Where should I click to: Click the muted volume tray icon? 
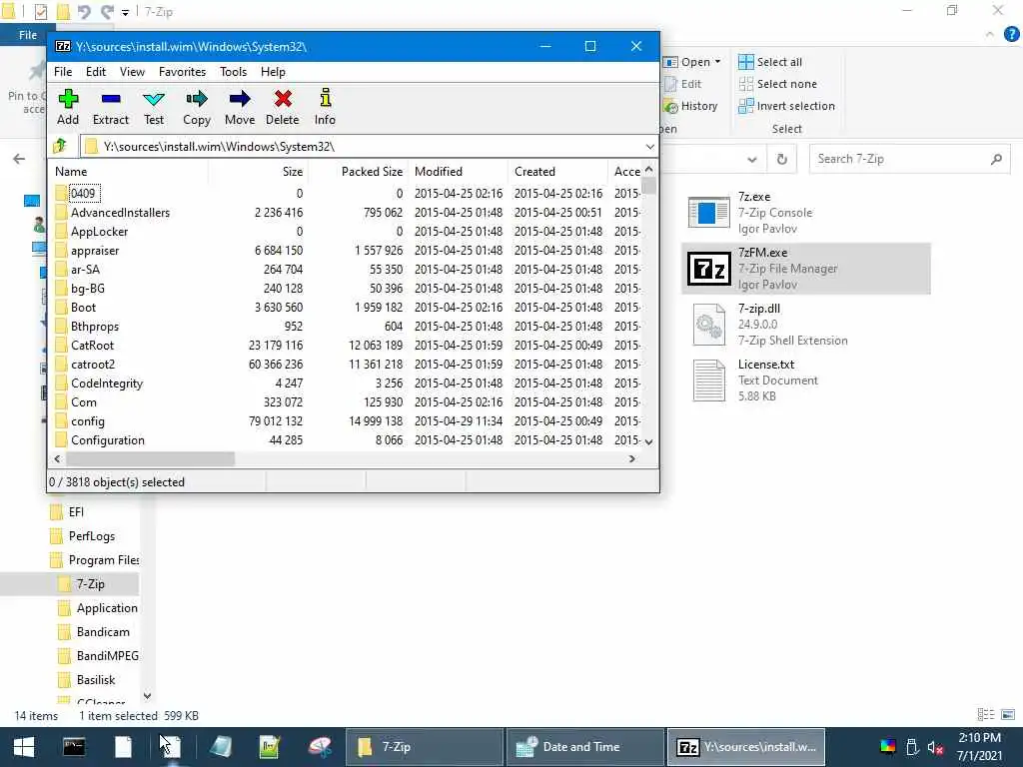point(935,747)
